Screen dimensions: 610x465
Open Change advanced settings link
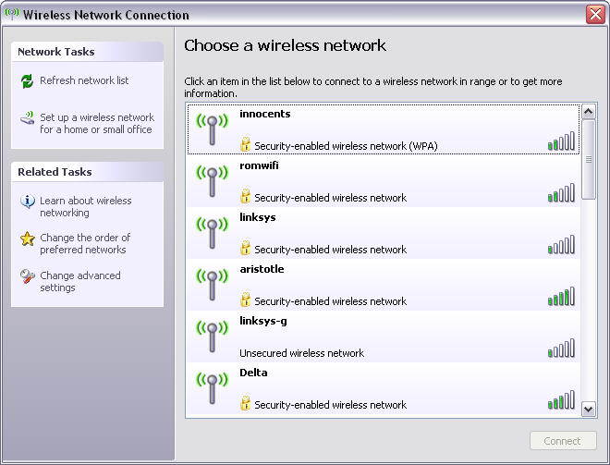coord(80,282)
